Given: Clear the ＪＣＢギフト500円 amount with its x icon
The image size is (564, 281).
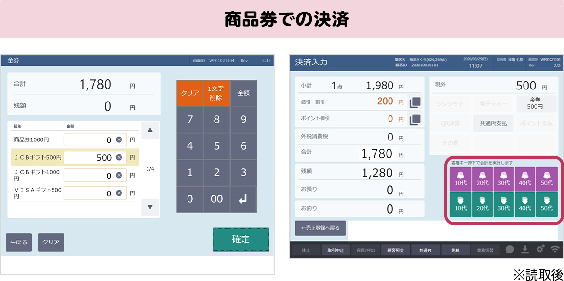Looking at the screenshot, I should pyautogui.click(x=119, y=157).
